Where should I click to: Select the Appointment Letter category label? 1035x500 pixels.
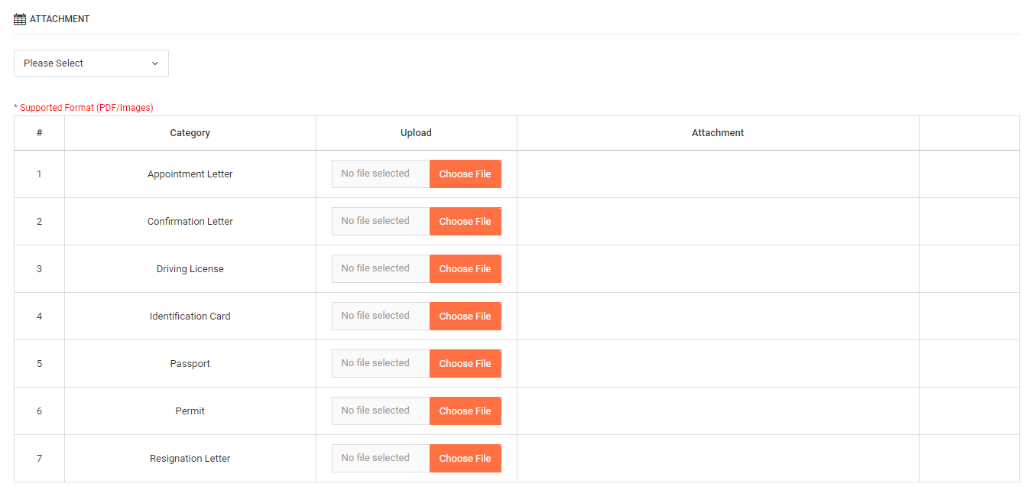[x=190, y=174]
